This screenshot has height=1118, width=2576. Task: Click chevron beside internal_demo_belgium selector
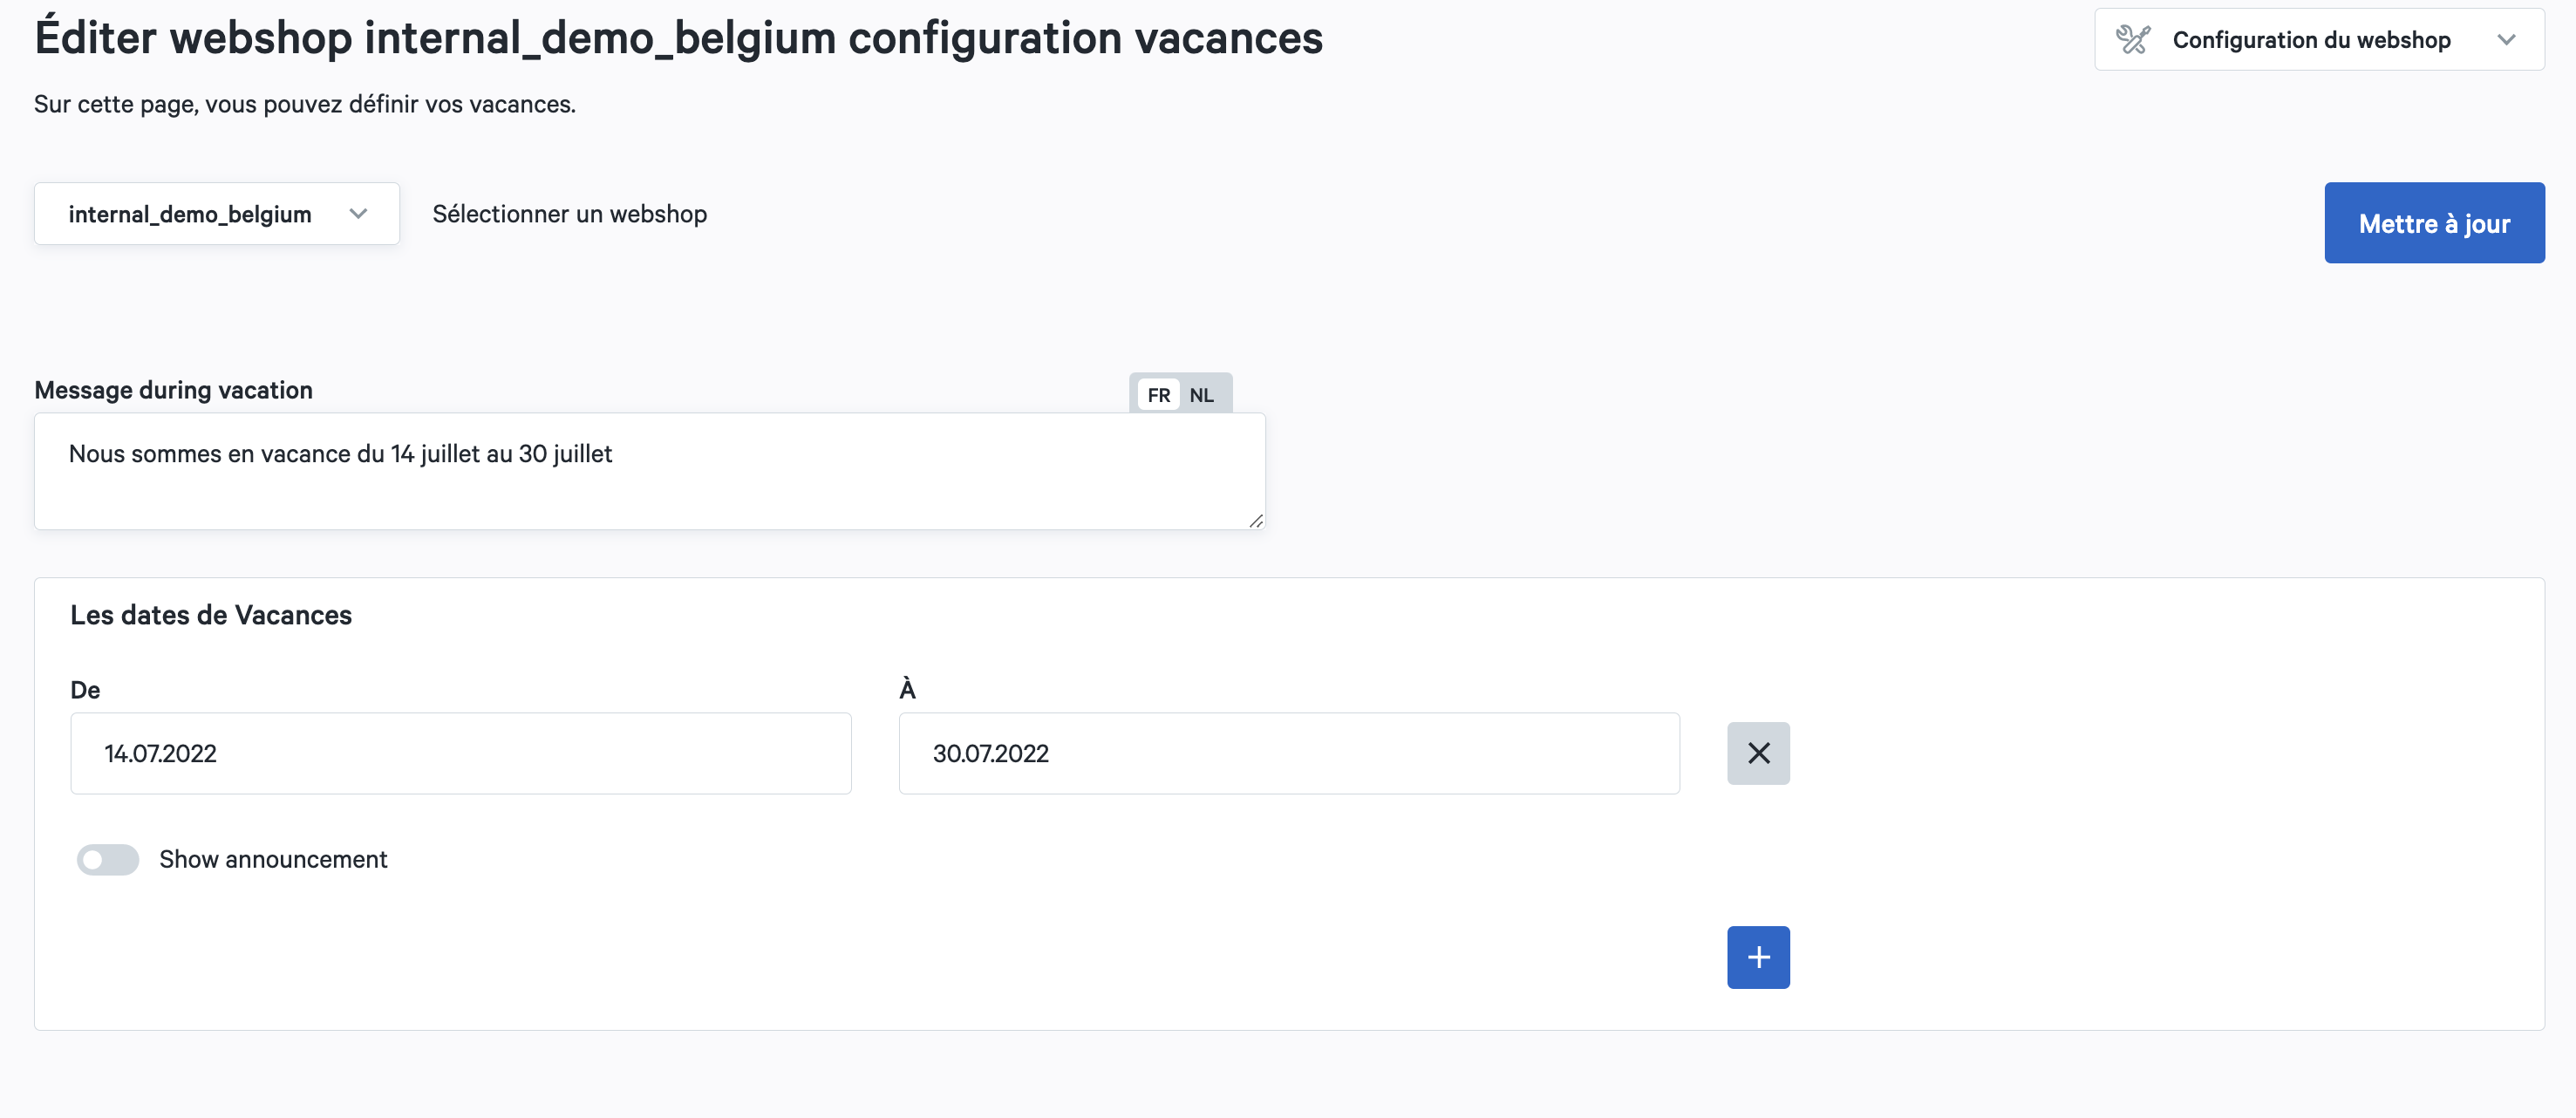358,214
